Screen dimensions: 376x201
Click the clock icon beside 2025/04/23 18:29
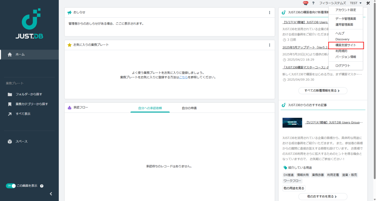[x=285, y=60]
